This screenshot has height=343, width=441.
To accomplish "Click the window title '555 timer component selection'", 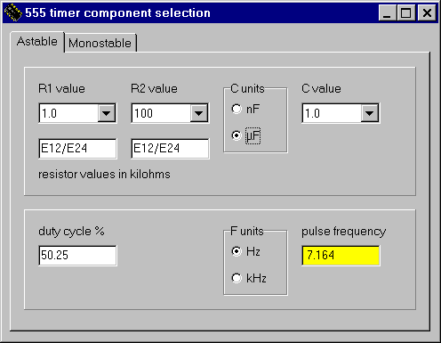I will [117, 13].
